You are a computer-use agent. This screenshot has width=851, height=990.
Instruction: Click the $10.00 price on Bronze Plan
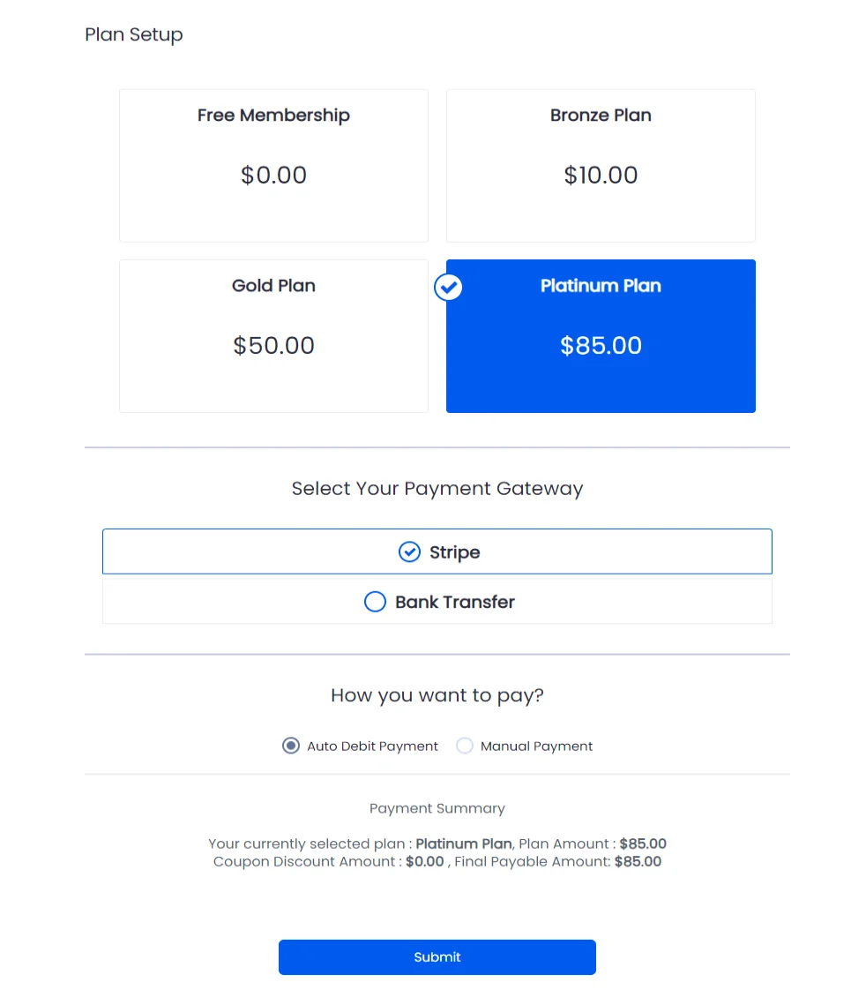[x=601, y=175]
